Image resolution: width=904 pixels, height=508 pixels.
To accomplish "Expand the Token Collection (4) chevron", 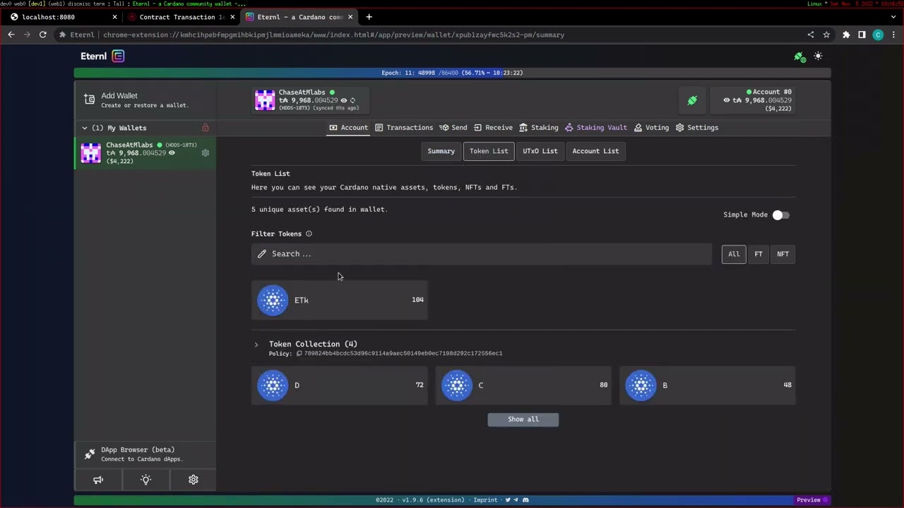I will (256, 345).
